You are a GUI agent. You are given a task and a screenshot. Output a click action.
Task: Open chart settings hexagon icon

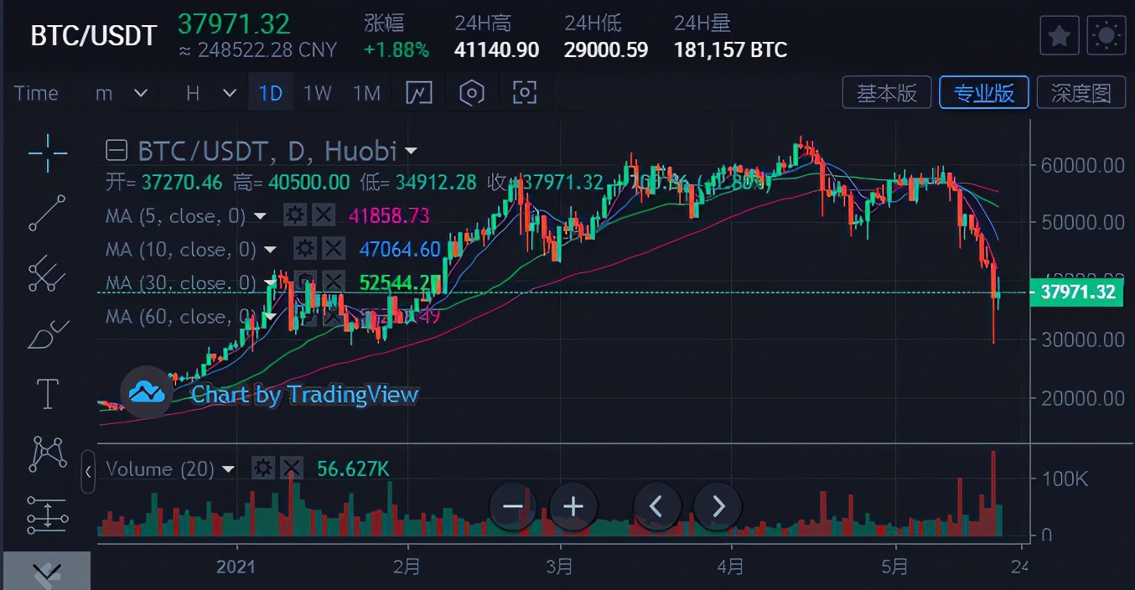(x=472, y=93)
